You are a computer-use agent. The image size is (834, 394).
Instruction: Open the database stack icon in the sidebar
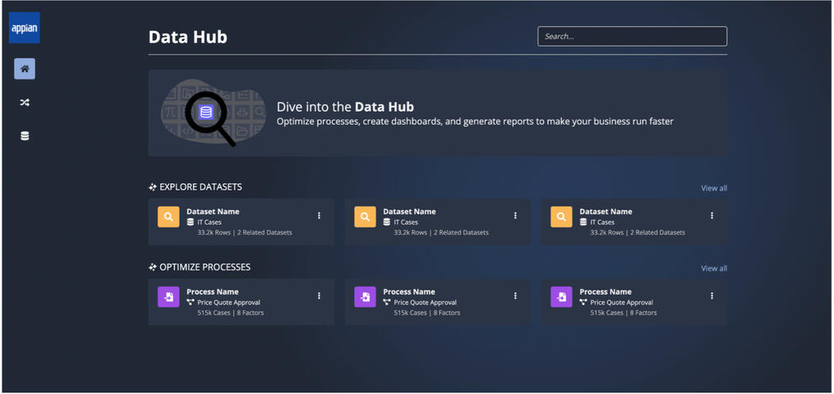pyautogui.click(x=25, y=135)
